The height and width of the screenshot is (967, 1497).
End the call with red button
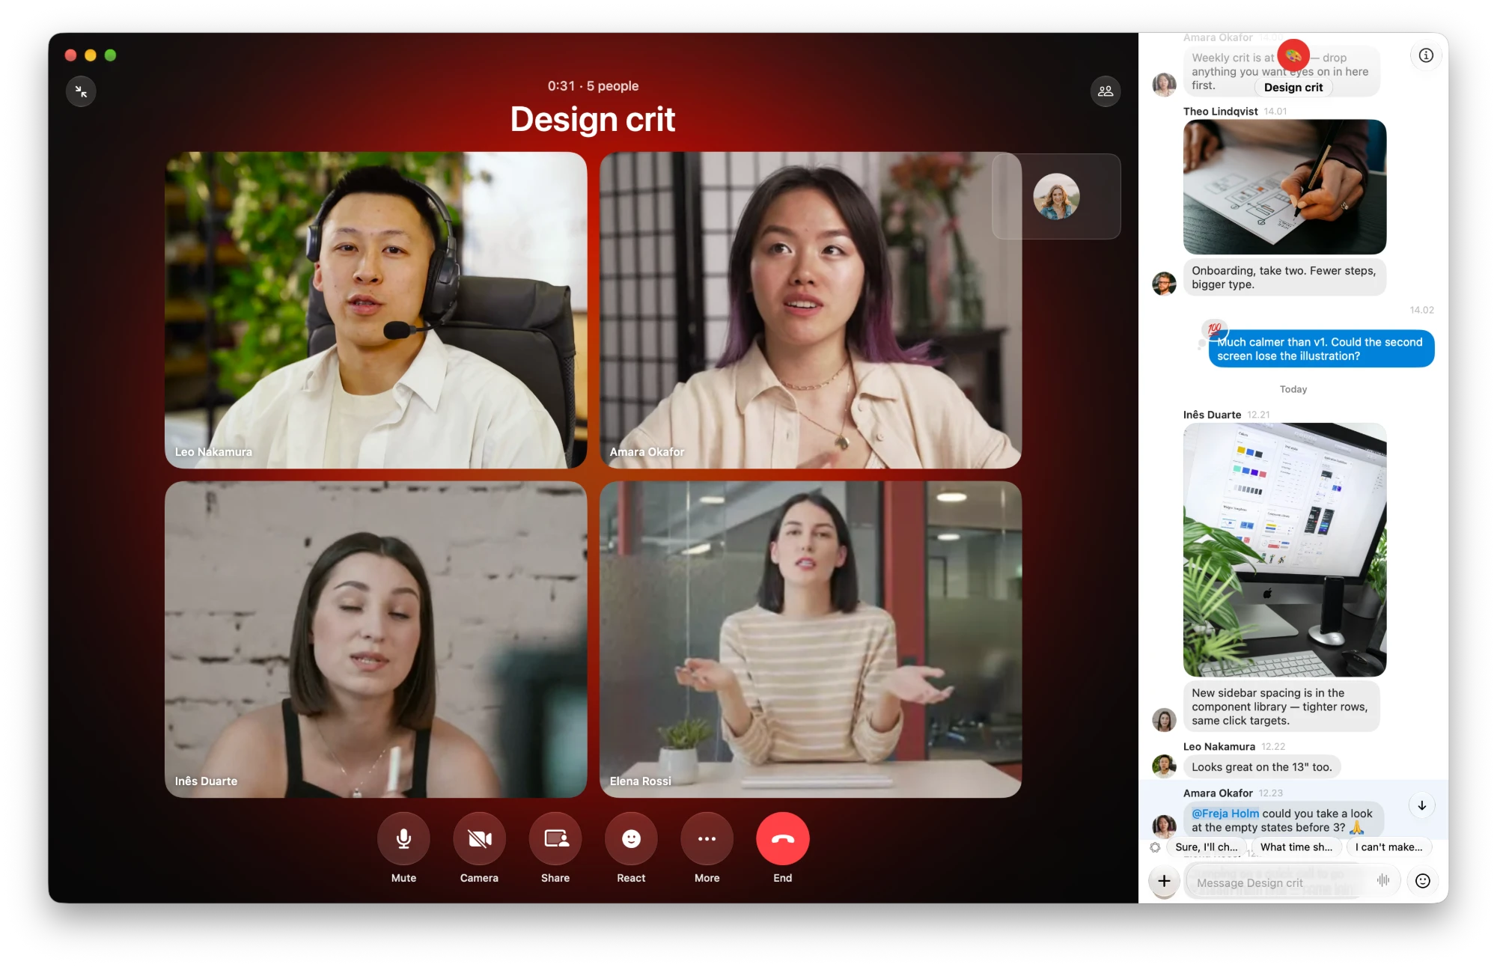[783, 838]
